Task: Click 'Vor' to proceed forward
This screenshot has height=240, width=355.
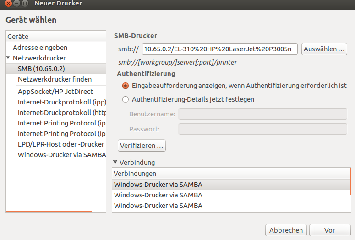Action: pos(330,230)
